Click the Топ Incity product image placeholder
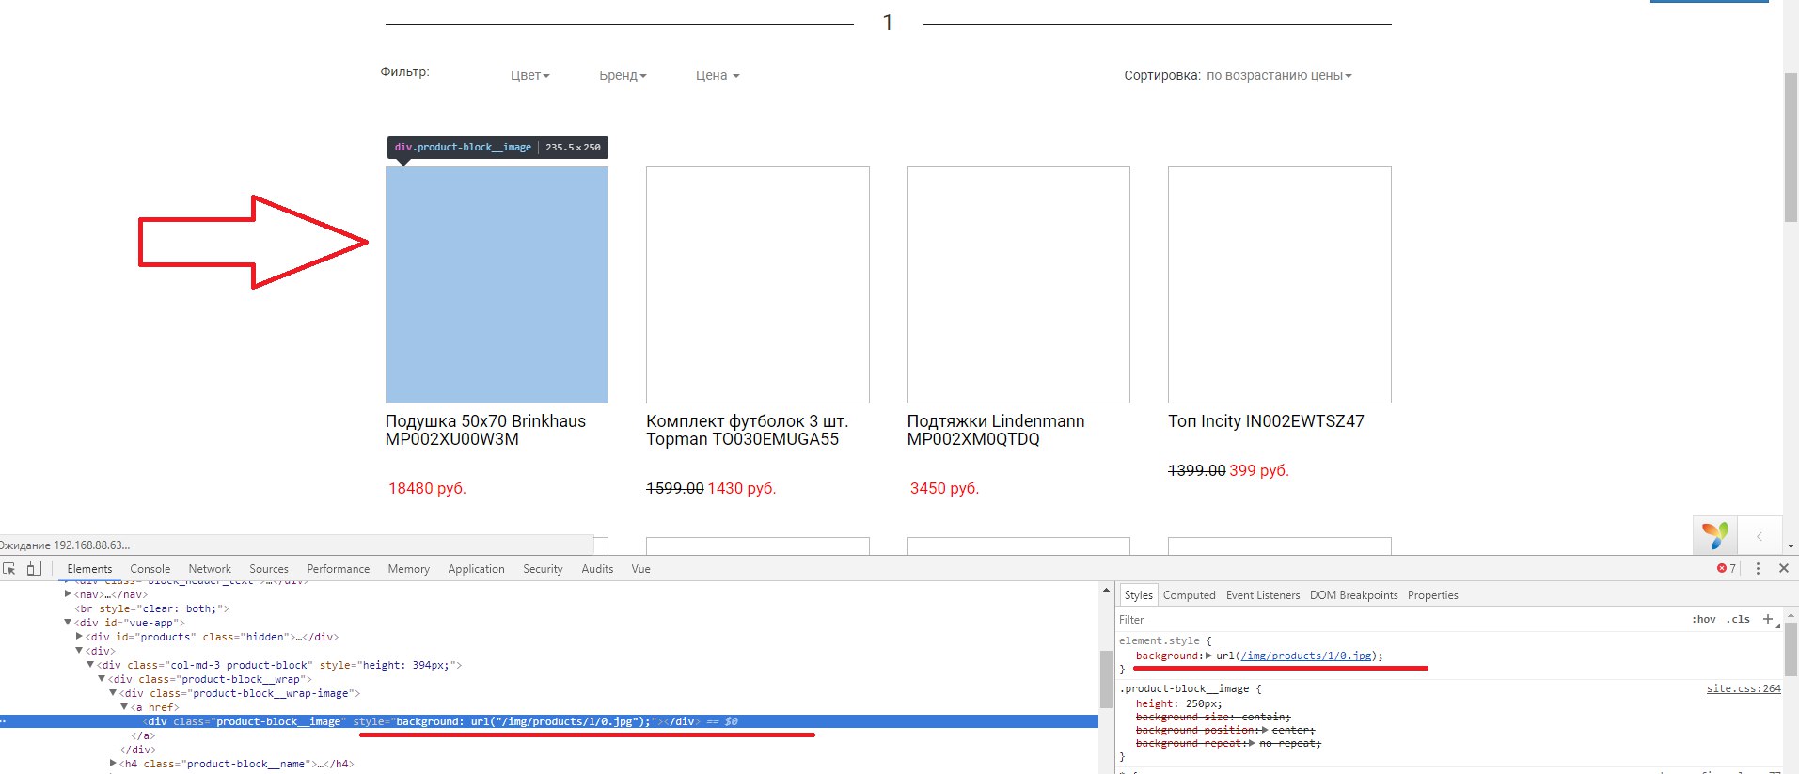This screenshot has width=1799, height=774. 1280,285
